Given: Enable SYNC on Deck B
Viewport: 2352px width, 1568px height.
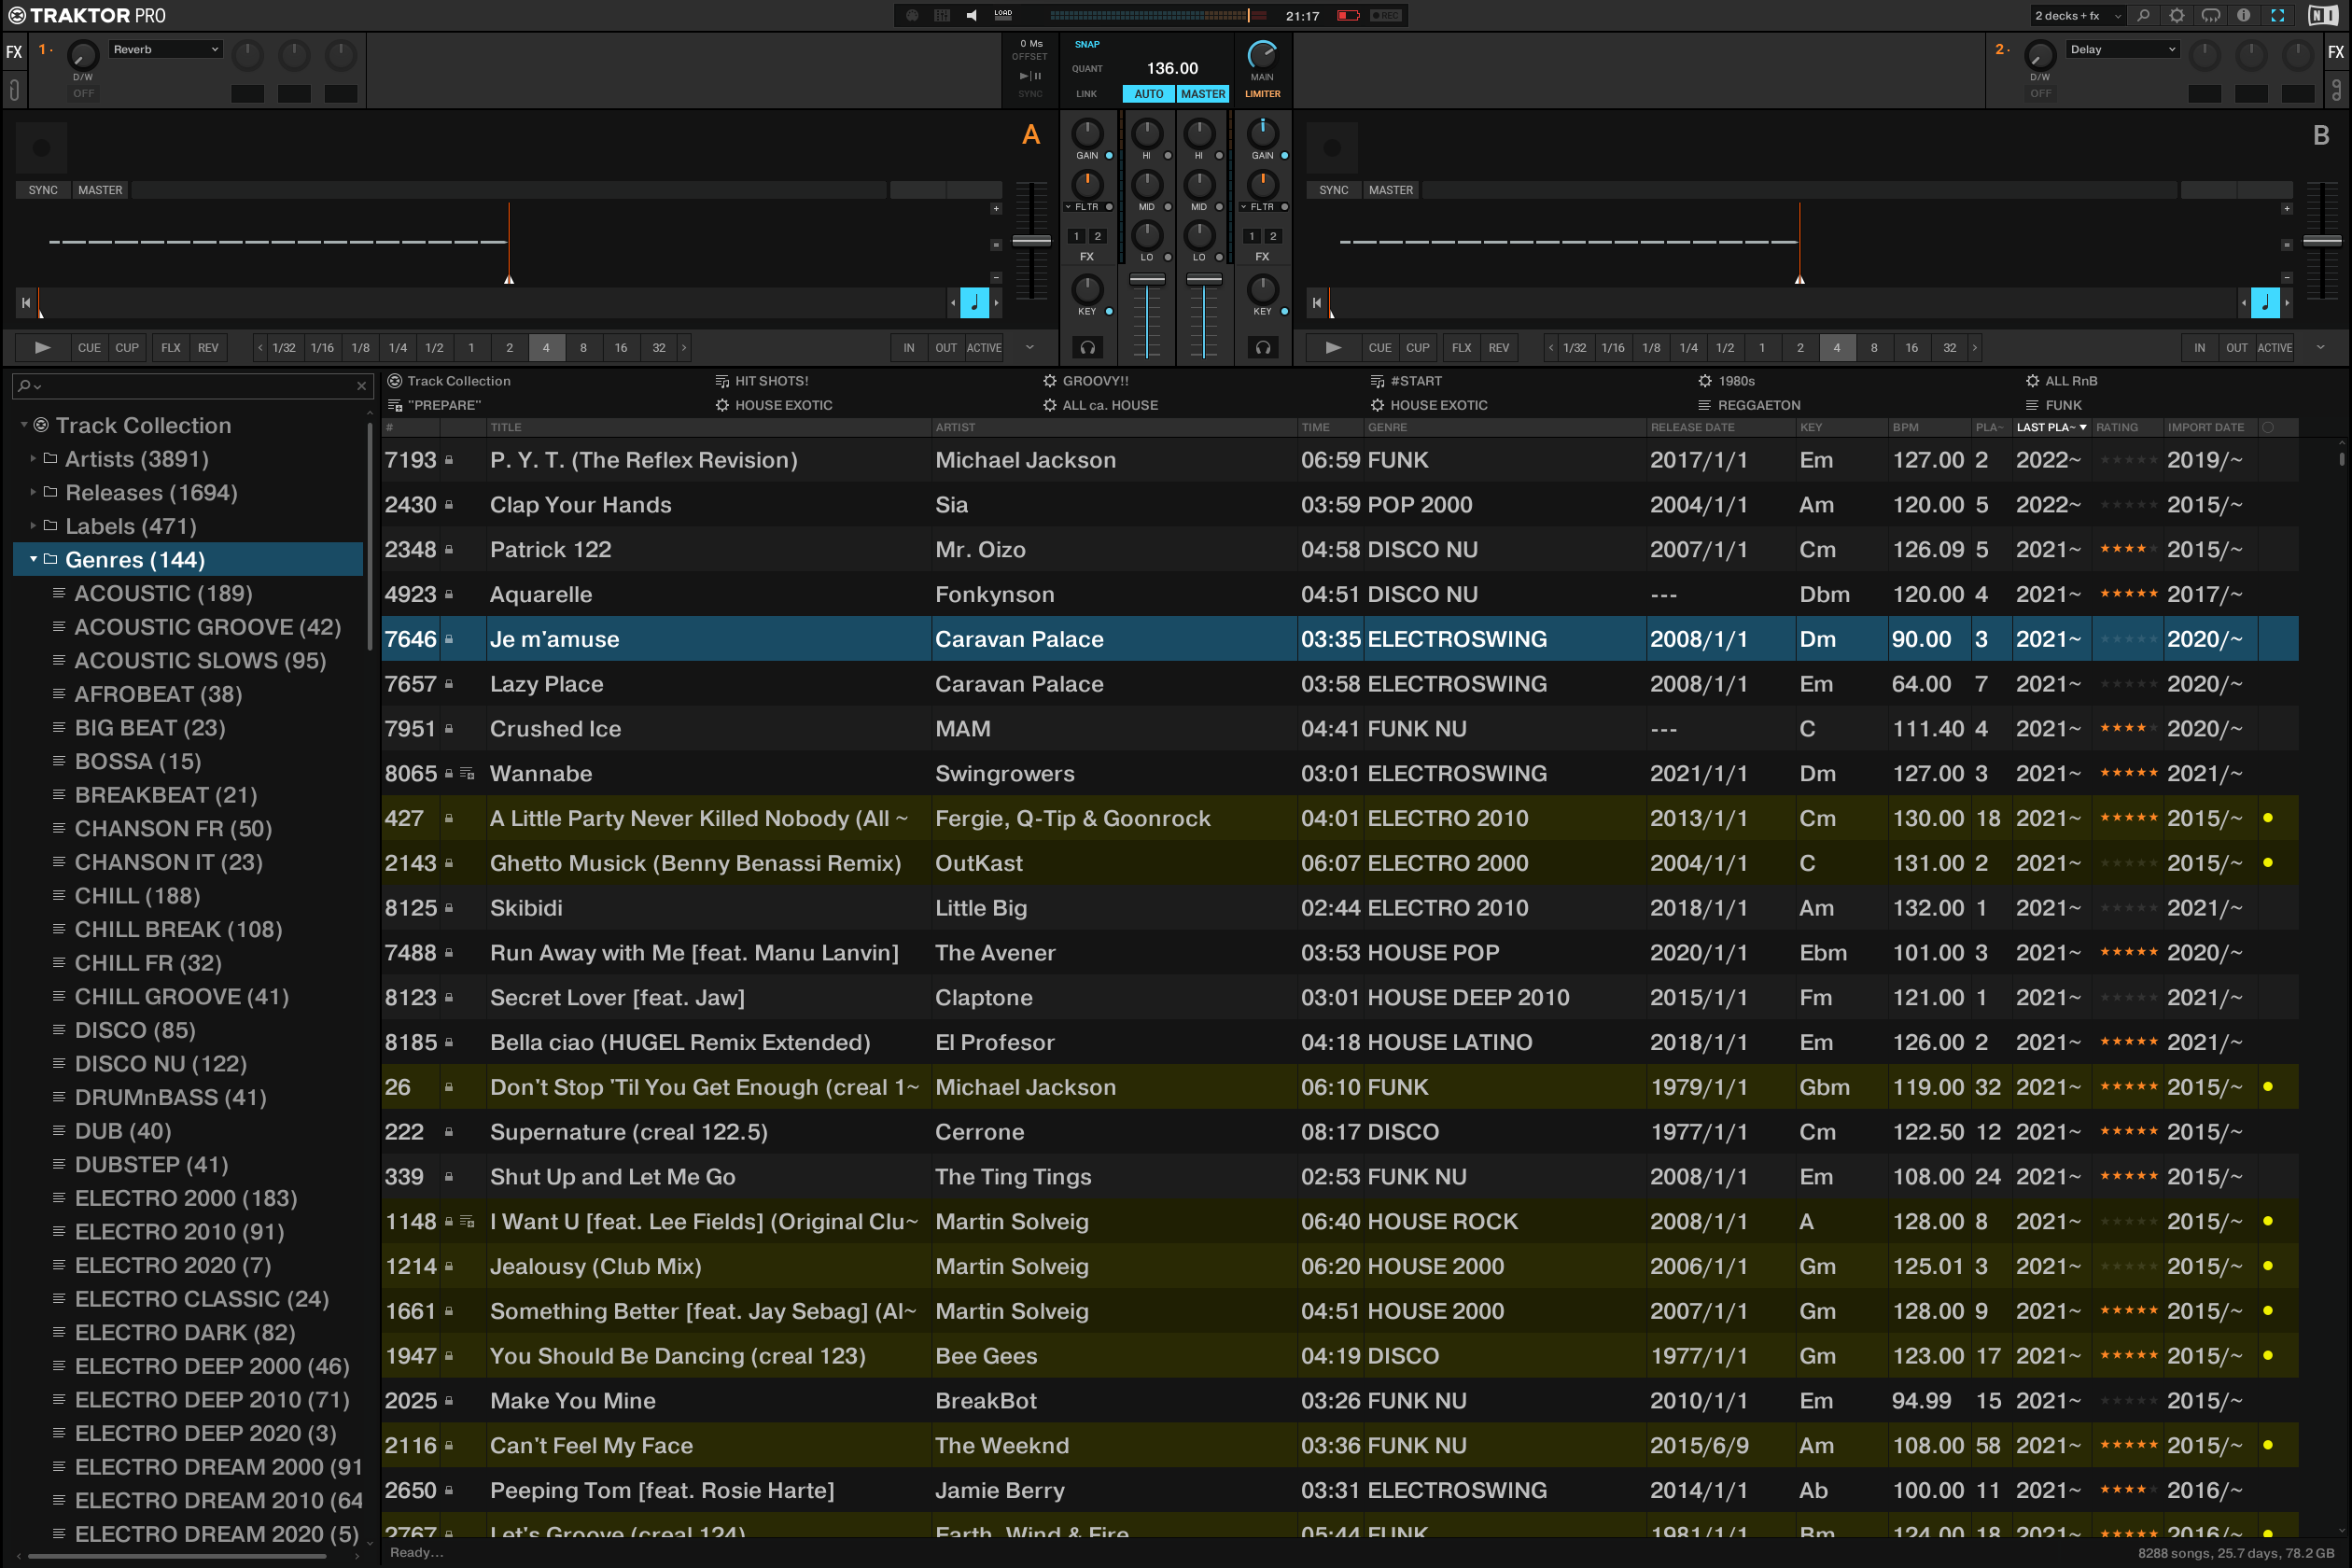Looking at the screenshot, I should pyautogui.click(x=1333, y=190).
